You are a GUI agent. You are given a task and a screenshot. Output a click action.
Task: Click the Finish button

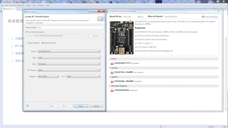coord(80,106)
